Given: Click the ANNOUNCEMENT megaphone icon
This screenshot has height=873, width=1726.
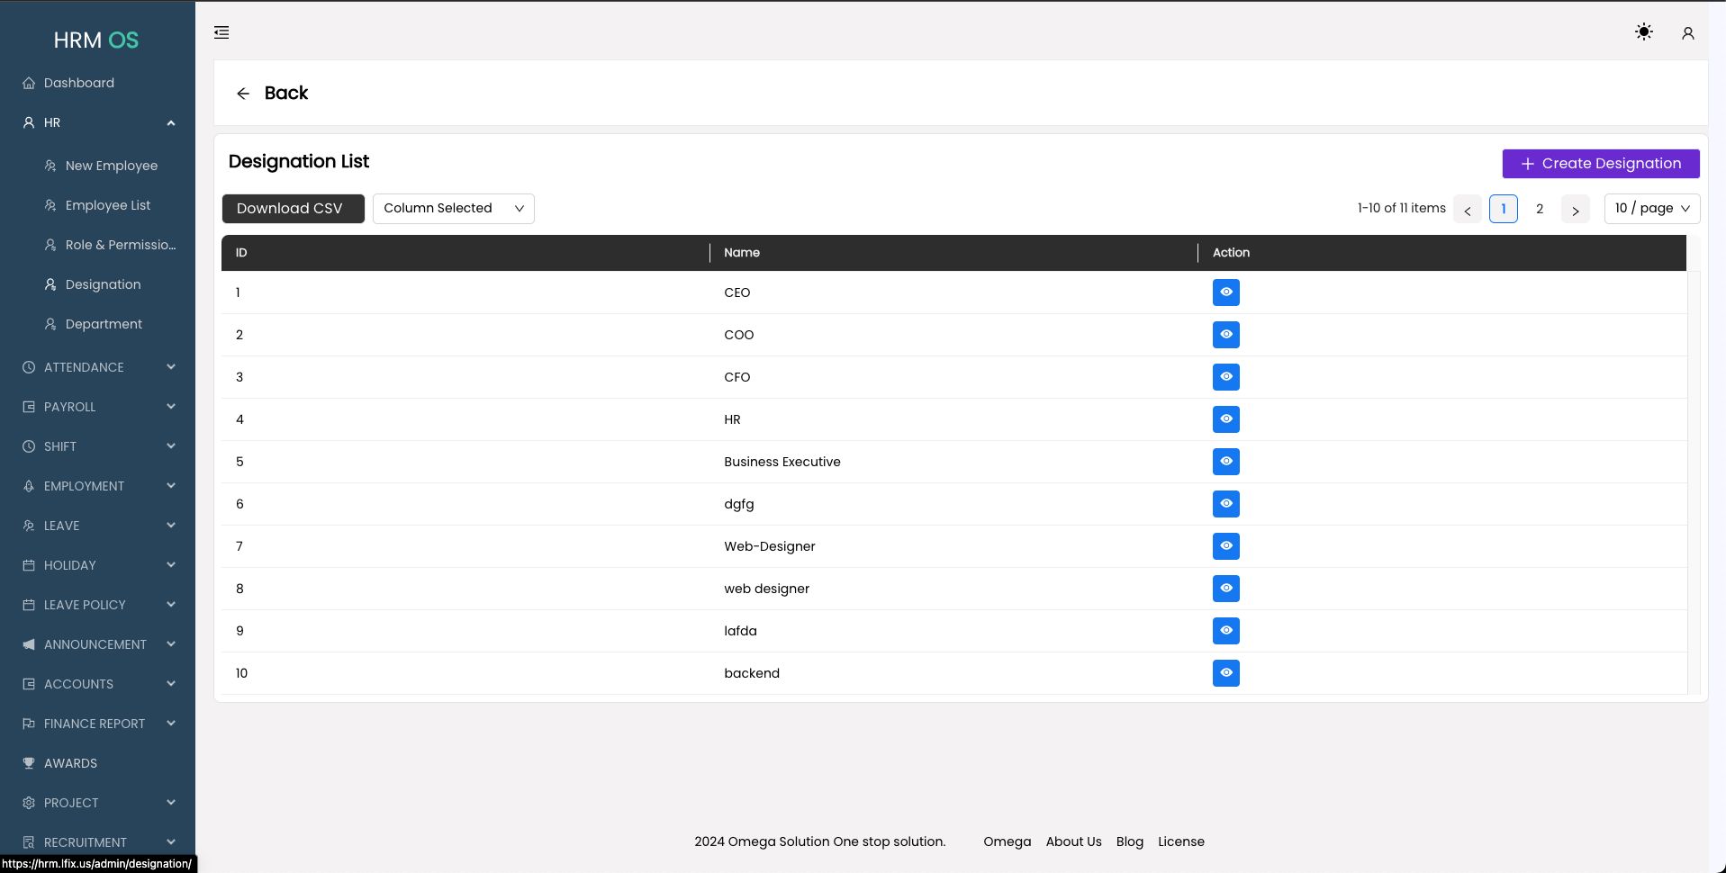Looking at the screenshot, I should 29,644.
